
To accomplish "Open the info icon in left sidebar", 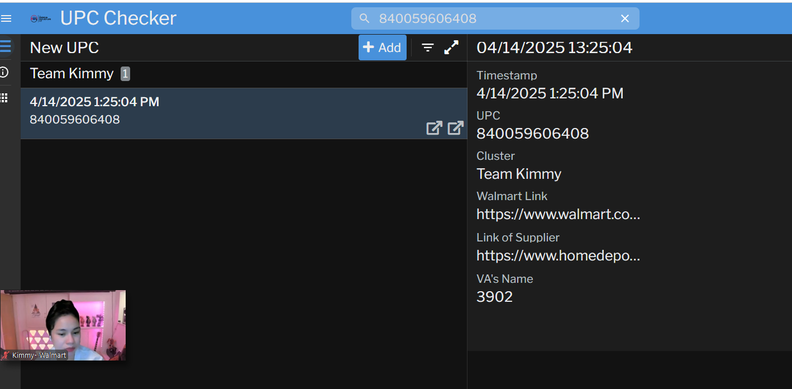I will click(x=4, y=72).
